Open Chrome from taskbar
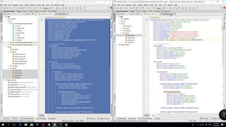This screenshot has width=226, height=127. point(49,125)
